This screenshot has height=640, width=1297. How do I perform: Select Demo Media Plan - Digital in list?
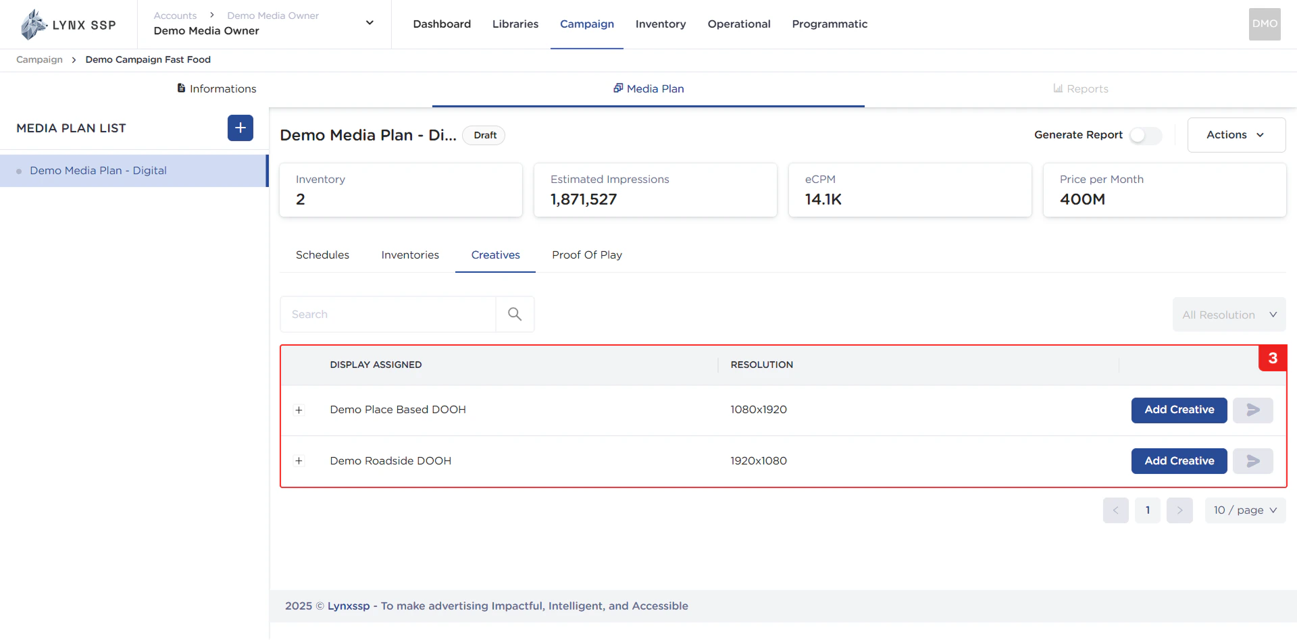(x=98, y=171)
